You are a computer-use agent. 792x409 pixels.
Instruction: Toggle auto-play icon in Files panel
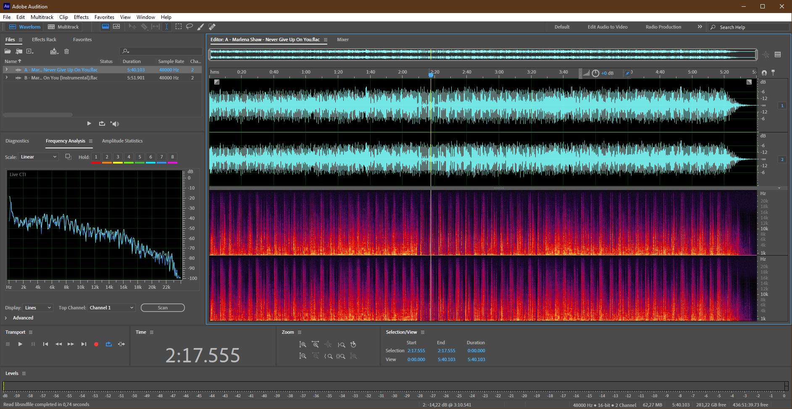click(115, 124)
